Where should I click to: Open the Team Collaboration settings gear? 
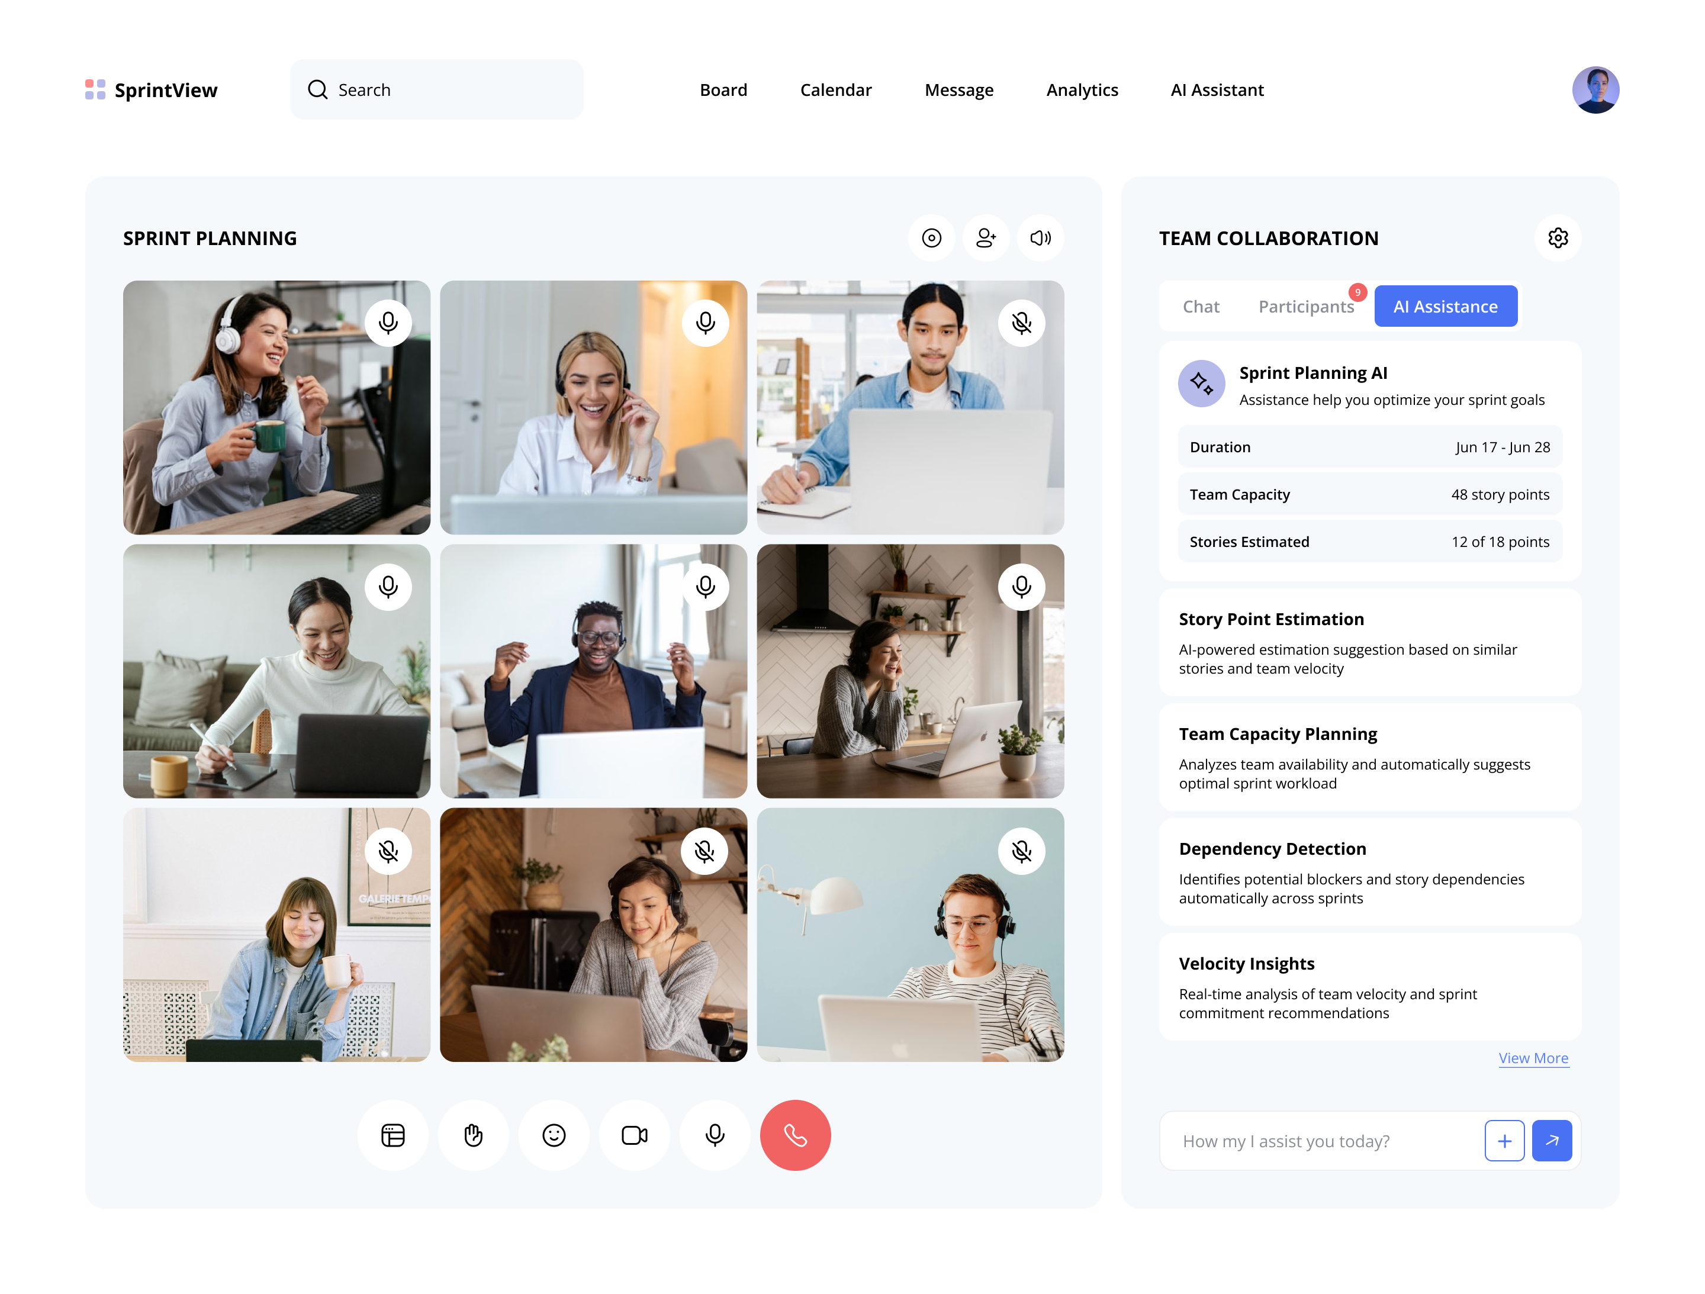pos(1558,238)
